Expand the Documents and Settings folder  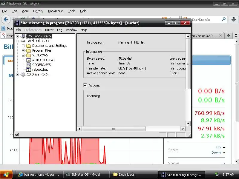23,46
